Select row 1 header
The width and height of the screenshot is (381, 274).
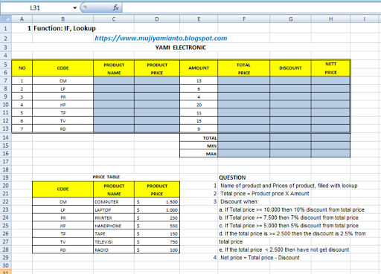[6, 28]
